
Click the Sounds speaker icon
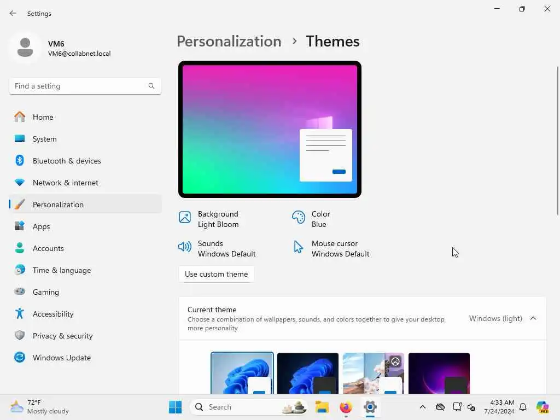(185, 247)
